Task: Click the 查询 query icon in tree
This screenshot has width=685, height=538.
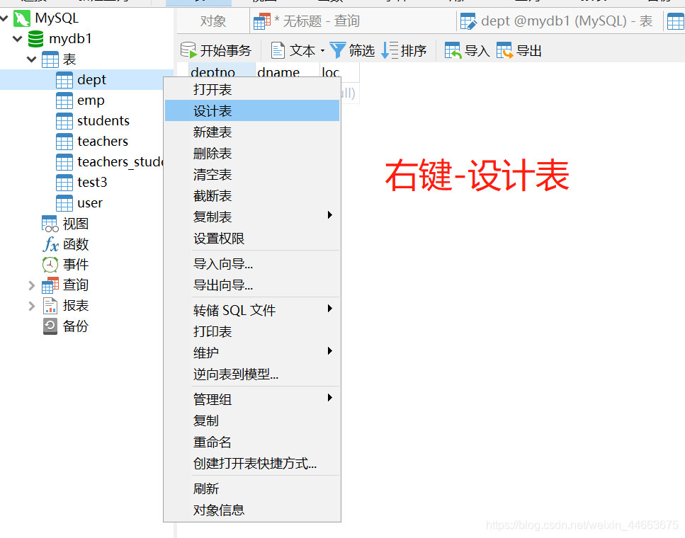Action: tap(50, 285)
